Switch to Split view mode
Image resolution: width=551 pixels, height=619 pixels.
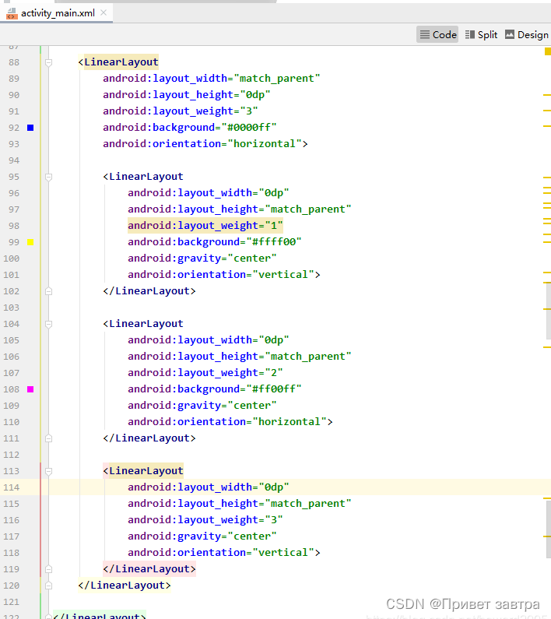click(x=481, y=35)
